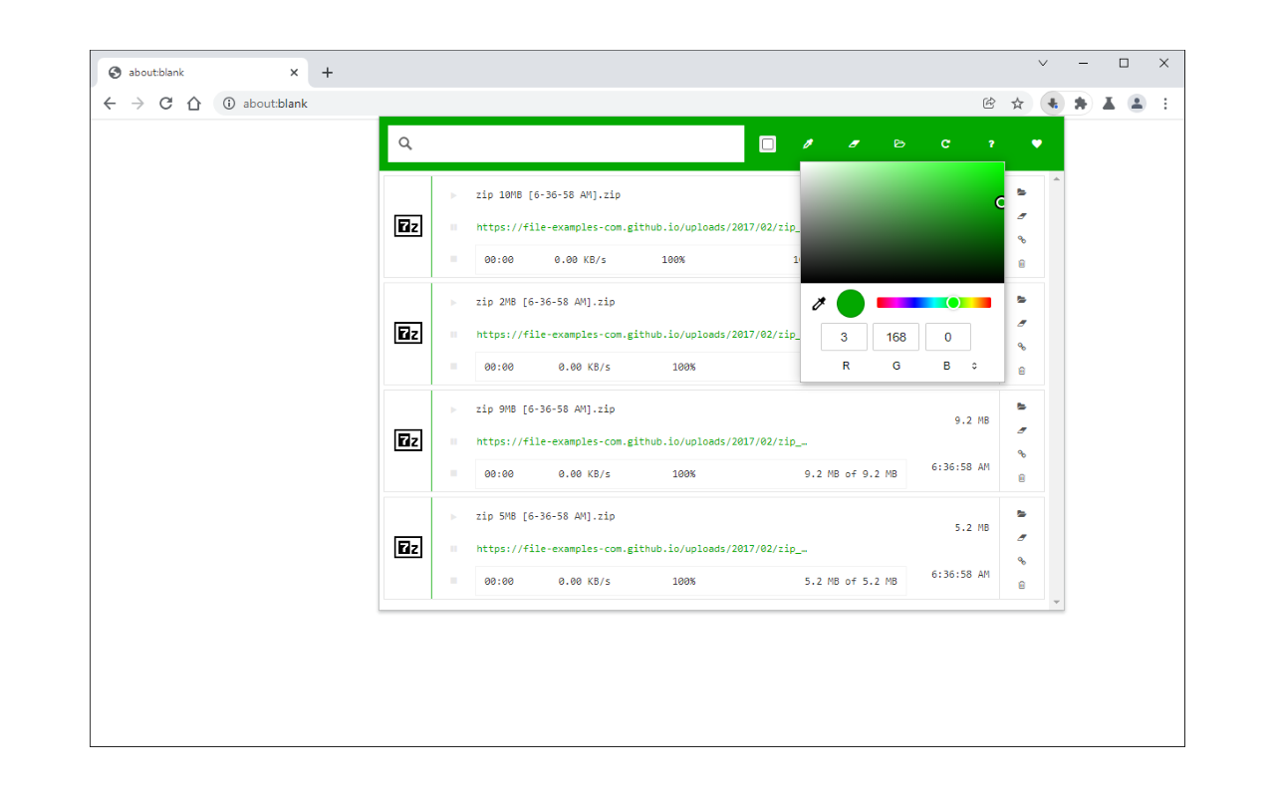Copy the download link for zip 9MB
Image resolution: width=1275 pixels, height=797 pixels.
tap(1021, 453)
